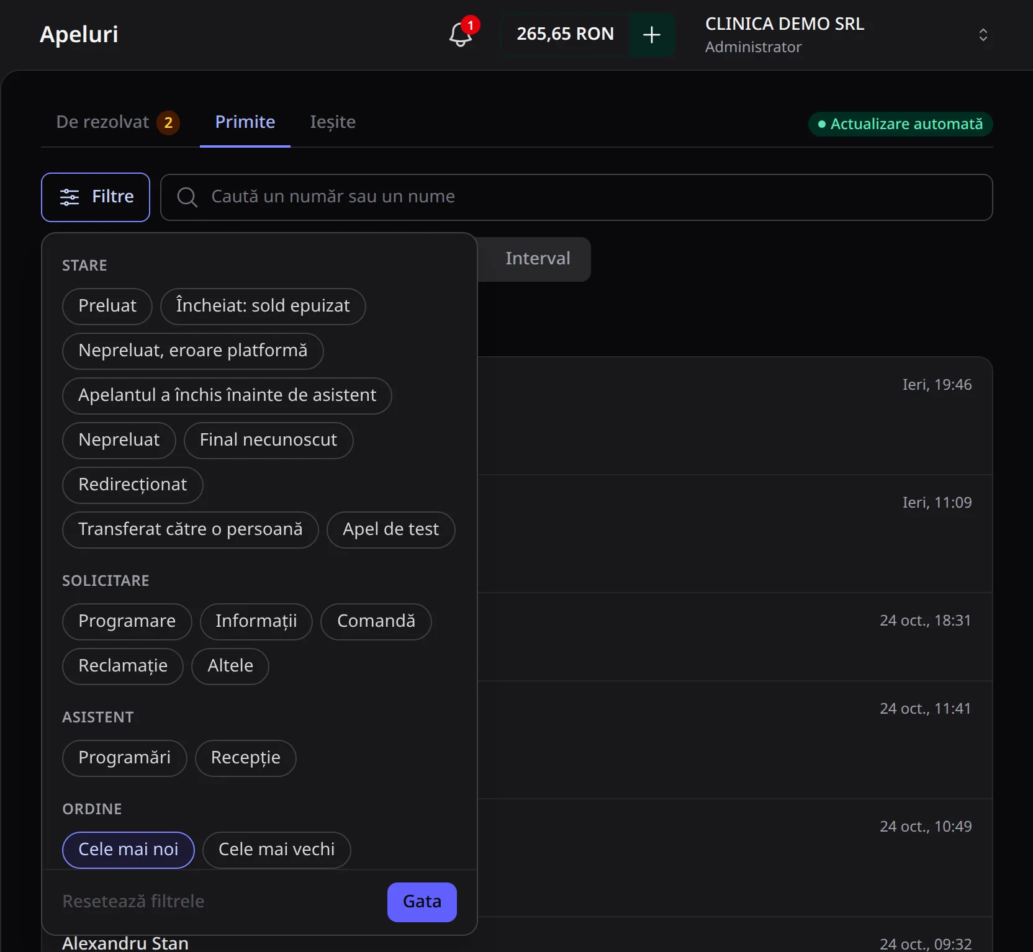This screenshot has height=952, width=1033.
Task: Open the call from Ieri, 19:46
Action: tap(735, 416)
